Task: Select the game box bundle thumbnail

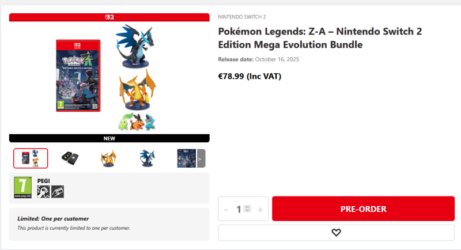Action: 31,158
